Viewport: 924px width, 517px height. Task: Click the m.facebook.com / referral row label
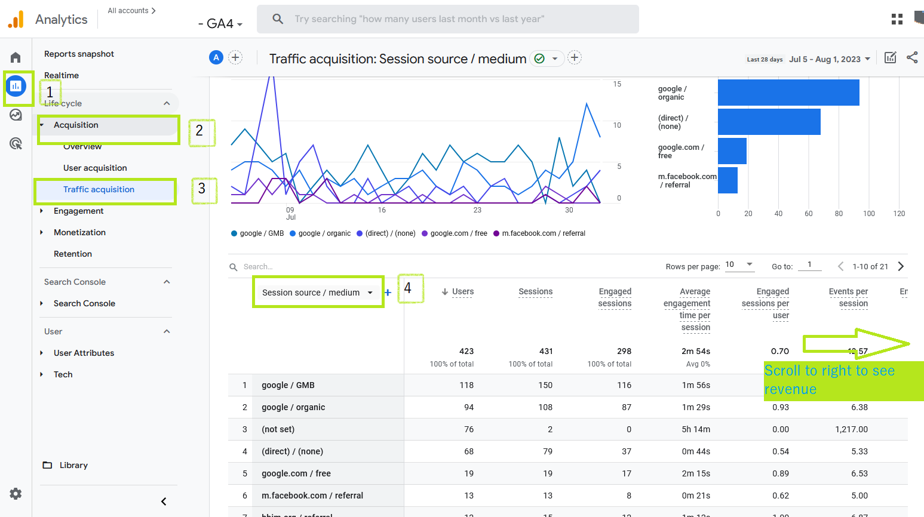[x=312, y=496]
